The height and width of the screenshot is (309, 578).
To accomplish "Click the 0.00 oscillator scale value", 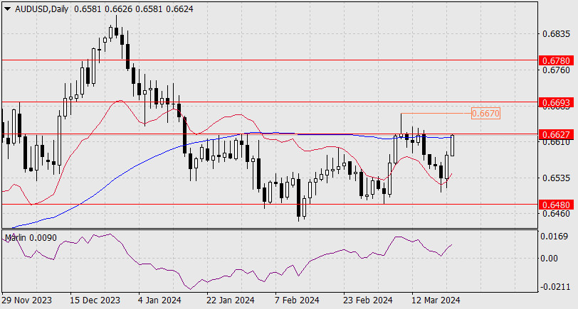I will pos(550,259).
